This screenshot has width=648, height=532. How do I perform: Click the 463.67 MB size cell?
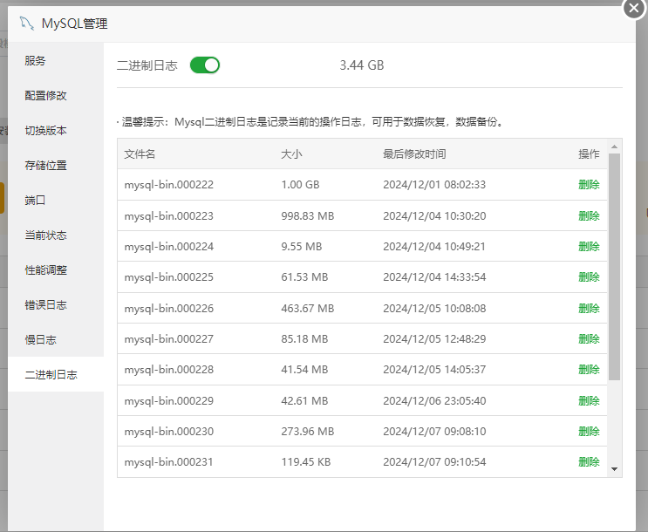[308, 309]
